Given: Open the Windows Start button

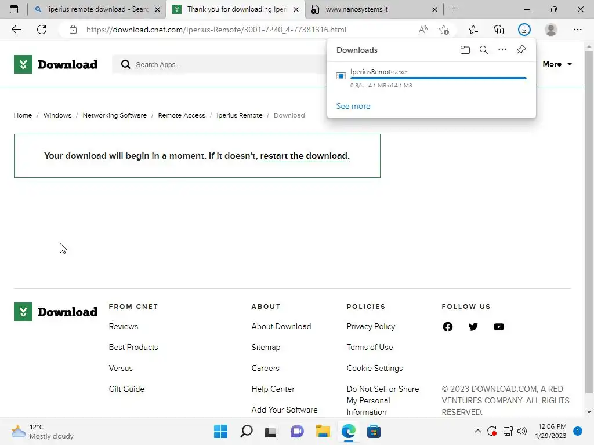Looking at the screenshot, I should click(x=221, y=431).
